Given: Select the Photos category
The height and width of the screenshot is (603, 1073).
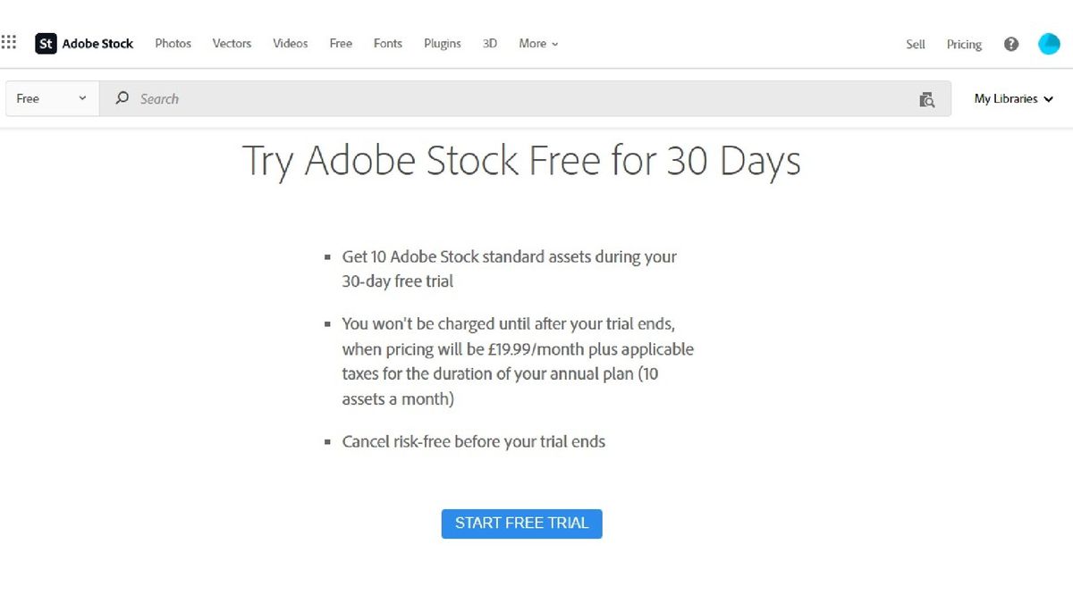Looking at the screenshot, I should 173,43.
